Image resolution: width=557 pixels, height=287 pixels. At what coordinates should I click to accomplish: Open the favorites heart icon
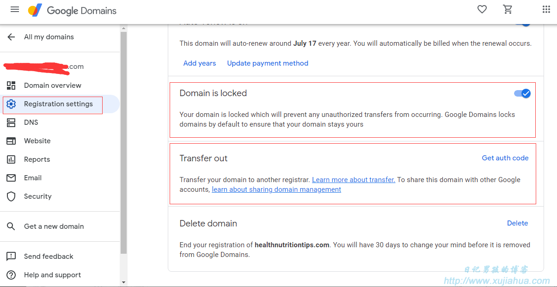pyautogui.click(x=482, y=10)
